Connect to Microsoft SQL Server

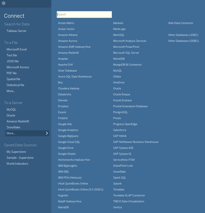(x=126, y=53)
